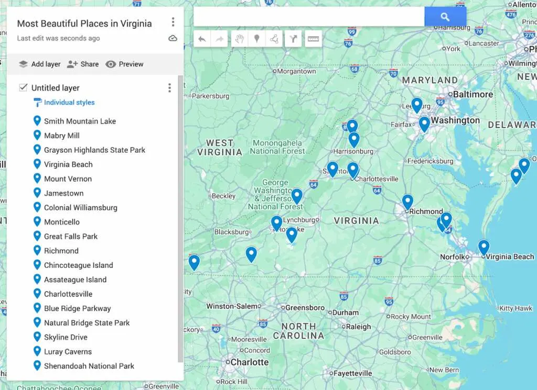Select Jamestown in the list

(63, 193)
